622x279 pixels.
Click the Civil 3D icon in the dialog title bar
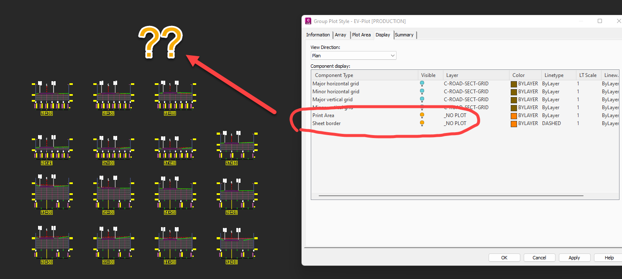pos(308,20)
